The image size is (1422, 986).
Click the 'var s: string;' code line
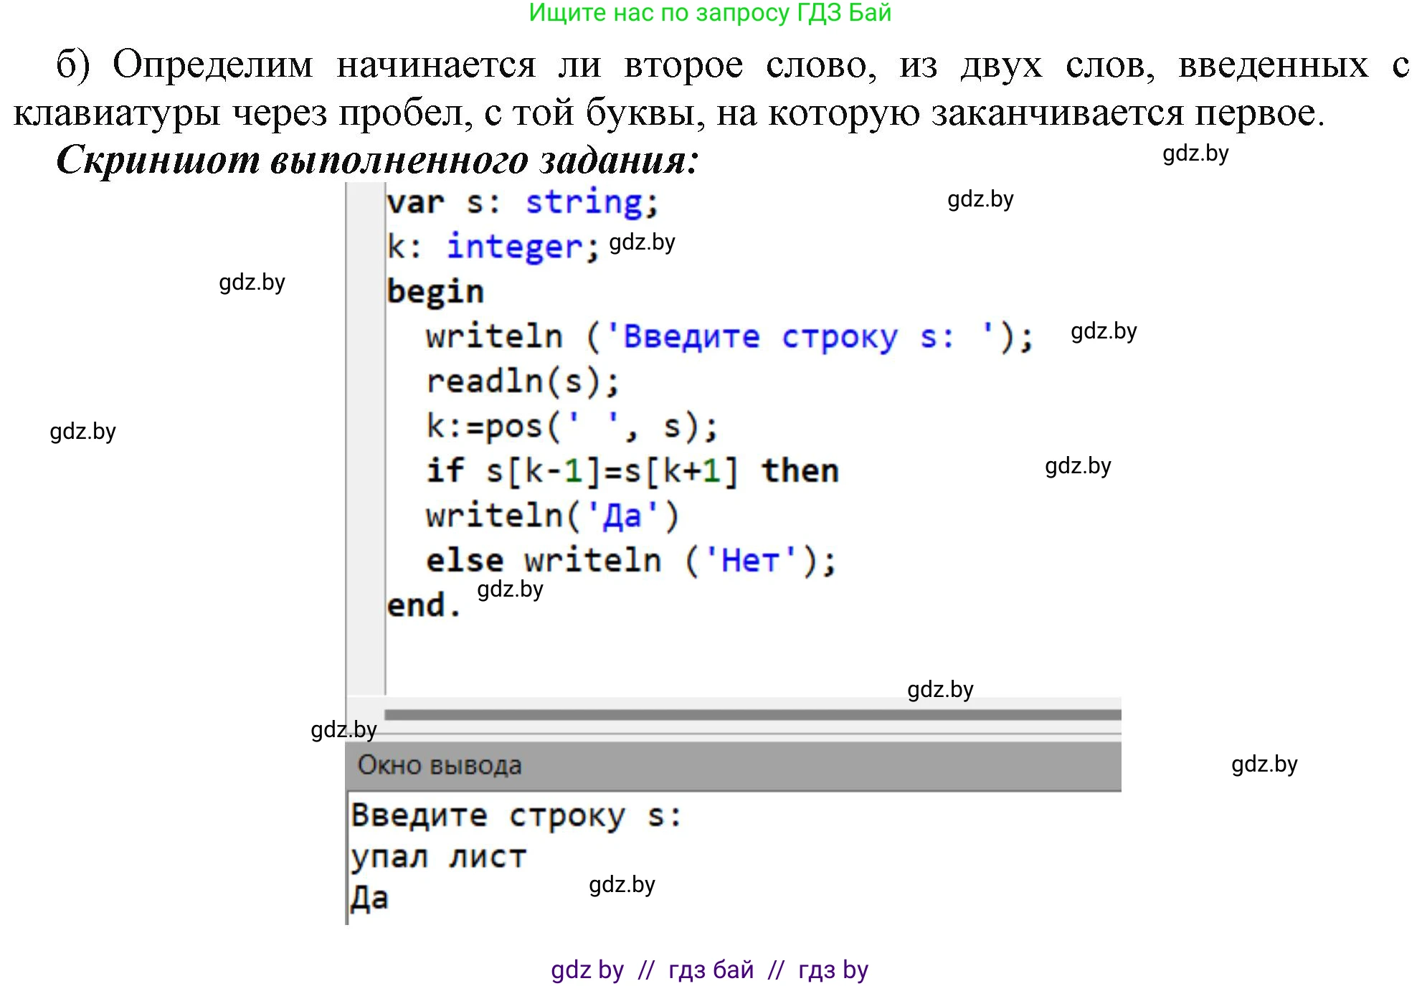click(522, 202)
